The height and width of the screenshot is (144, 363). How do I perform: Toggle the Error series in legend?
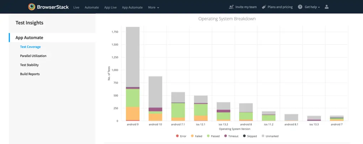181,136
